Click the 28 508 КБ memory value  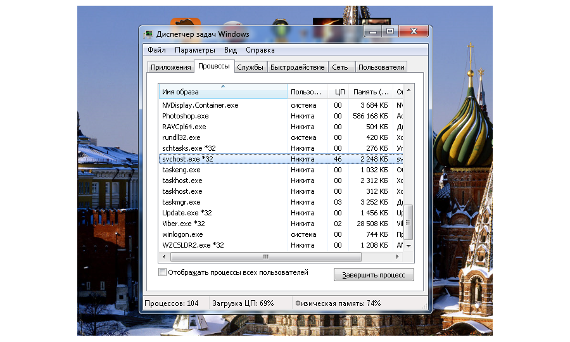click(372, 224)
